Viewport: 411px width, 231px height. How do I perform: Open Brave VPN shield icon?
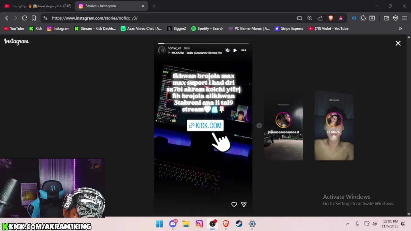click(396, 18)
